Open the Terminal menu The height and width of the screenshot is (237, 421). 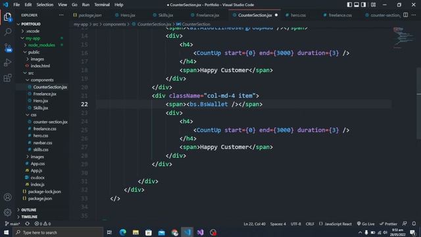tap(102, 5)
